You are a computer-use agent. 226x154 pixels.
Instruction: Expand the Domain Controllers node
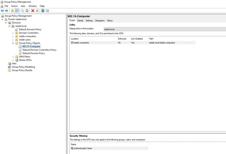(x=13, y=33)
